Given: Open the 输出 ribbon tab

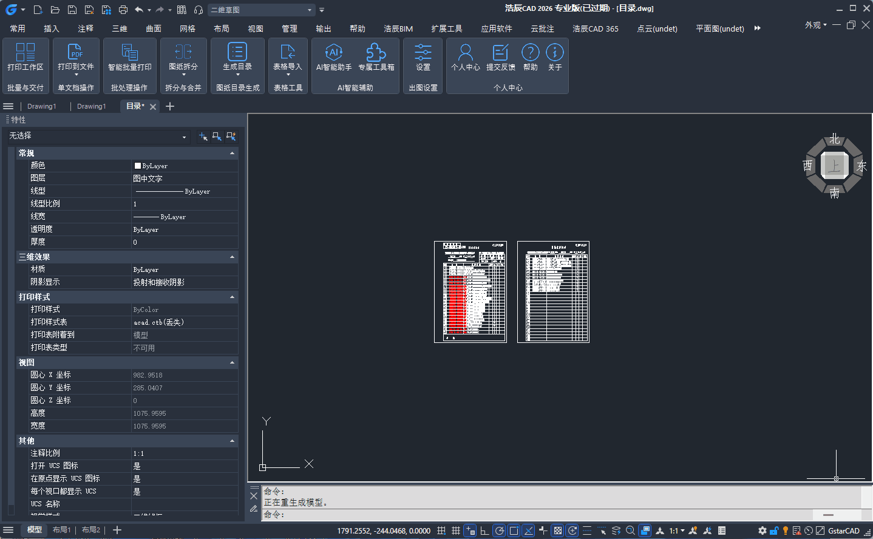Looking at the screenshot, I should [324, 29].
